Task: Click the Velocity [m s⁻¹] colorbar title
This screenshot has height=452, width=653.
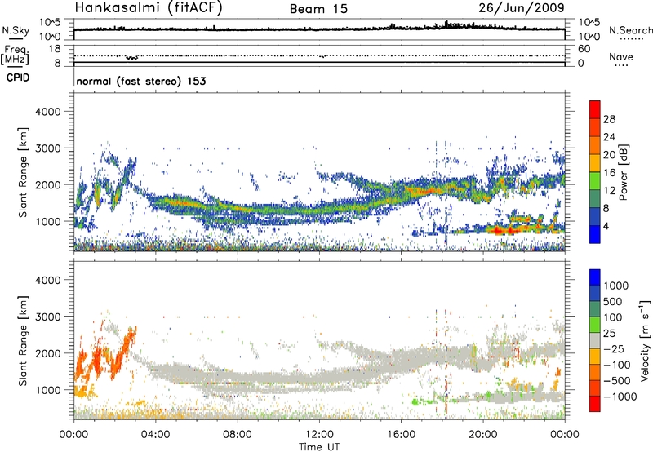Action: pyautogui.click(x=645, y=340)
